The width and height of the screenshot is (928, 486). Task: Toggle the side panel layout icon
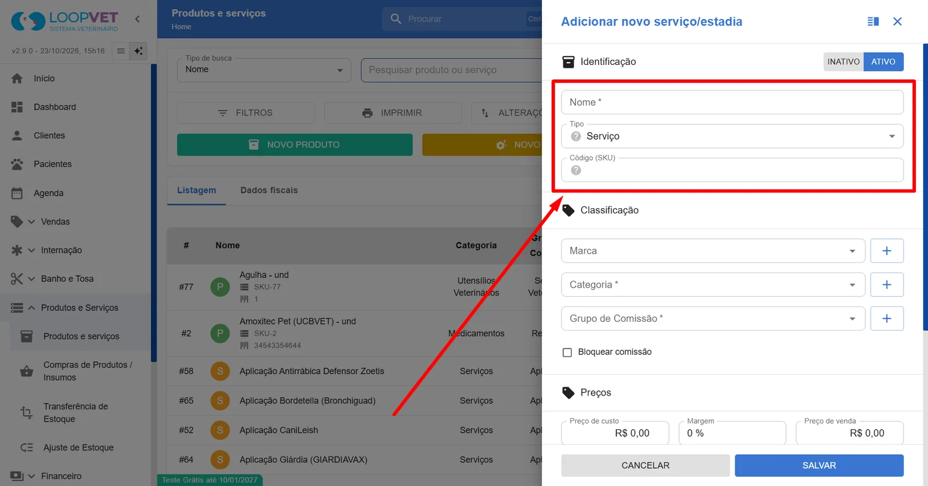[873, 21]
